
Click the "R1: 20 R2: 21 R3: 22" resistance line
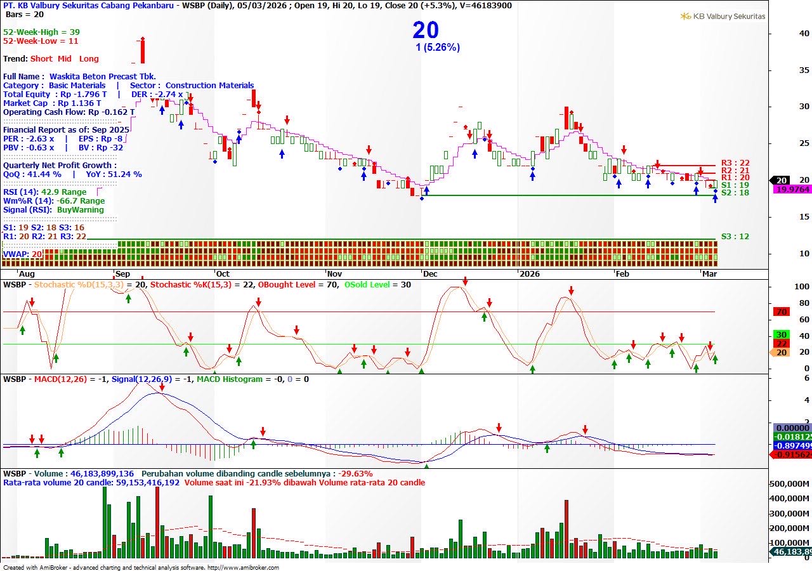(45, 236)
